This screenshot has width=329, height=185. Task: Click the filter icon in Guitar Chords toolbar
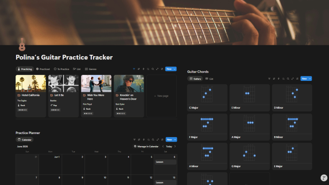(x=269, y=79)
